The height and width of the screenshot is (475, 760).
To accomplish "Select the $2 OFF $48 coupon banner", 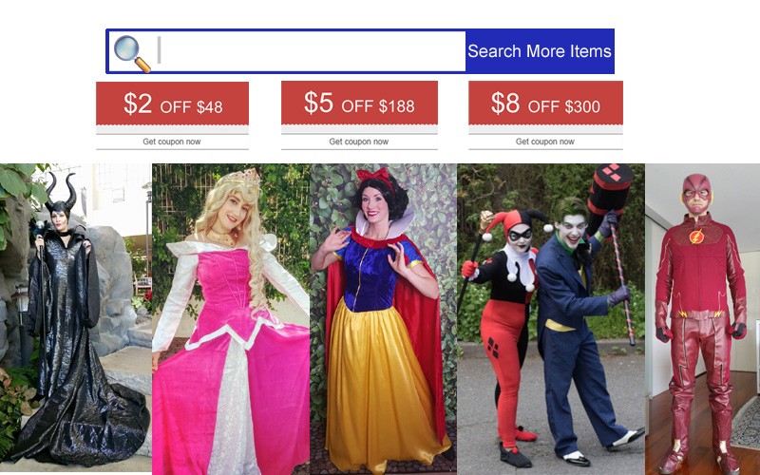I will 172,104.
